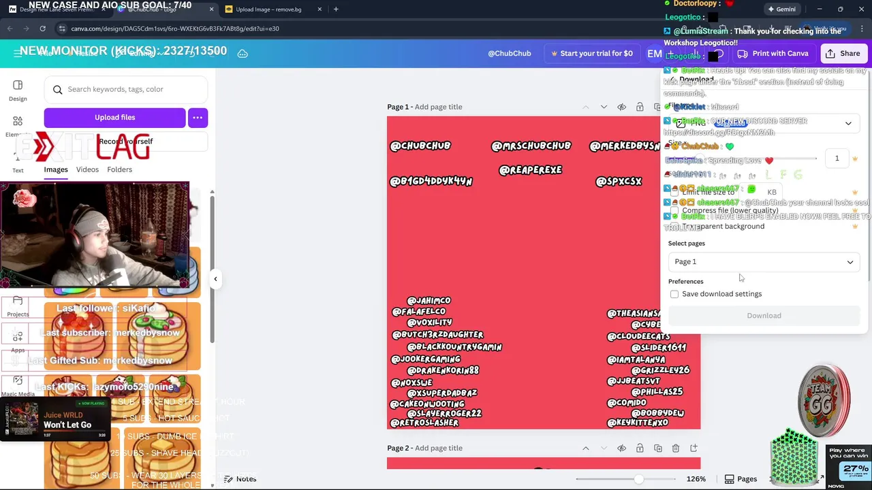Click the Page 1 Add page title field

point(438,107)
